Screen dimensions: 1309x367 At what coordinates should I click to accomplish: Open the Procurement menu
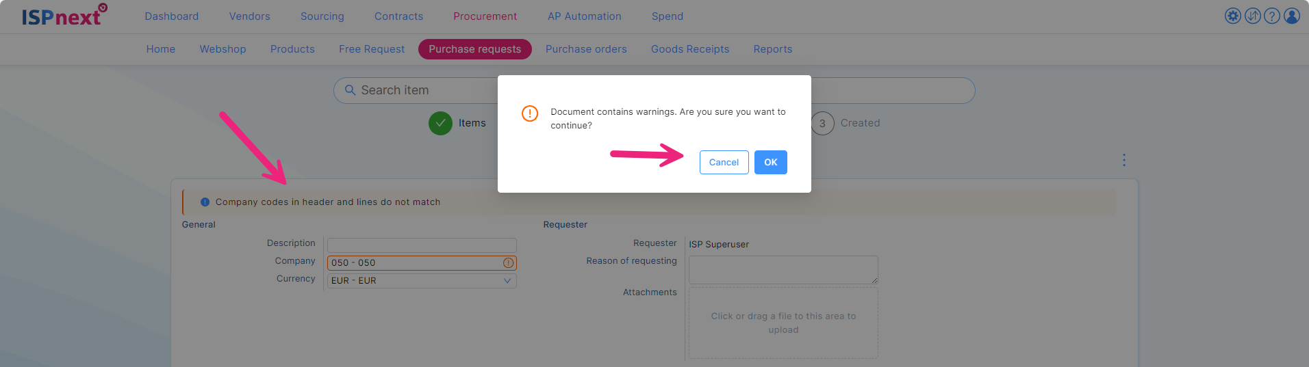pos(485,16)
